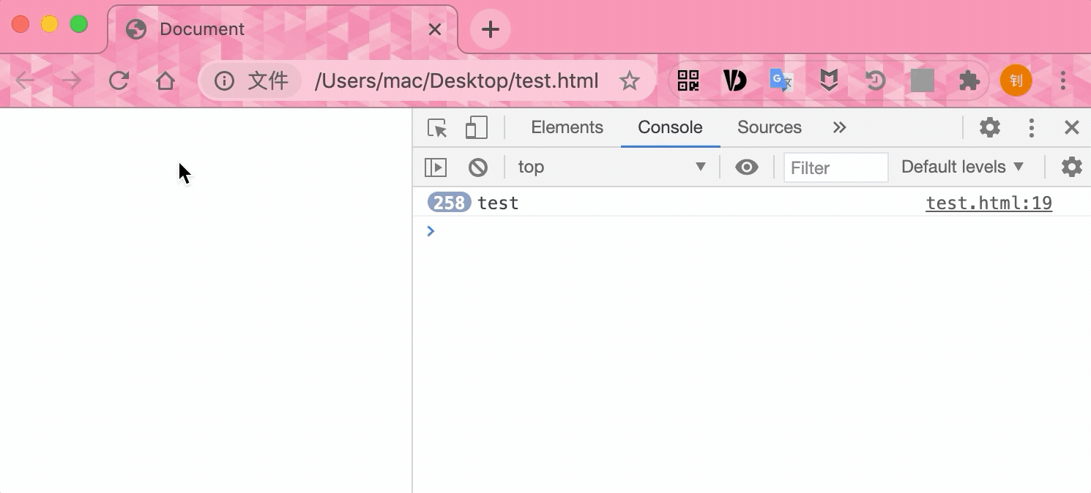Expand more DevTools tabs with the chevrons

click(840, 127)
